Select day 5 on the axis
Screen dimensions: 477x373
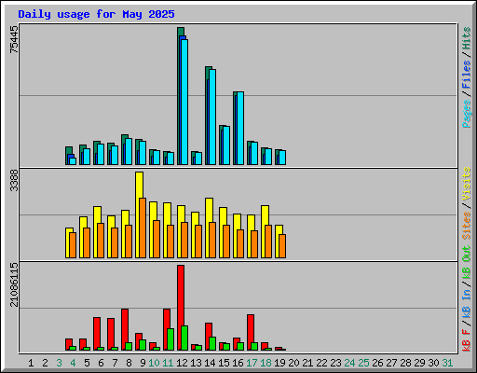(x=87, y=363)
